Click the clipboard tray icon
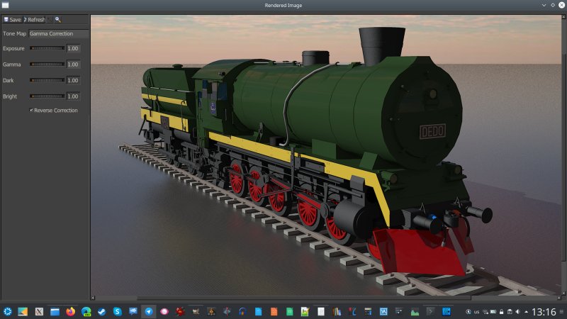Viewport: 567px width, 319px height. pyautogui.click(x=510, y=312)
